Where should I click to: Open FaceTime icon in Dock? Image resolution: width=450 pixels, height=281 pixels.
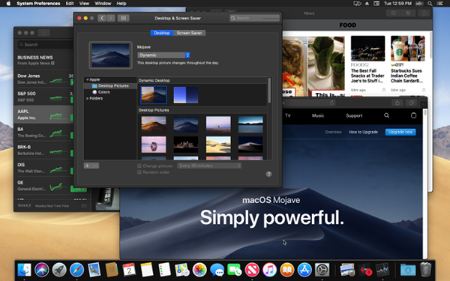click(235, 270)
